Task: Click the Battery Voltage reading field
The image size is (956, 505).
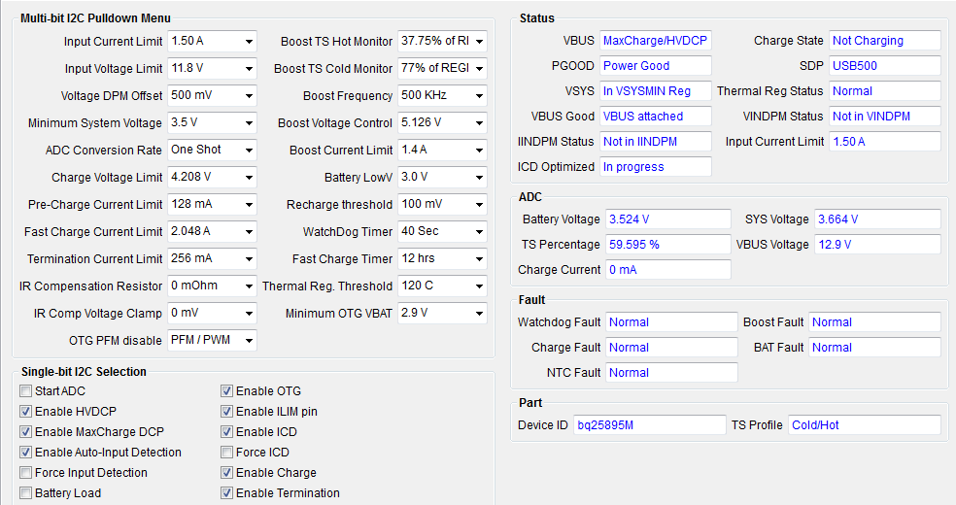Action: point(667,219)
